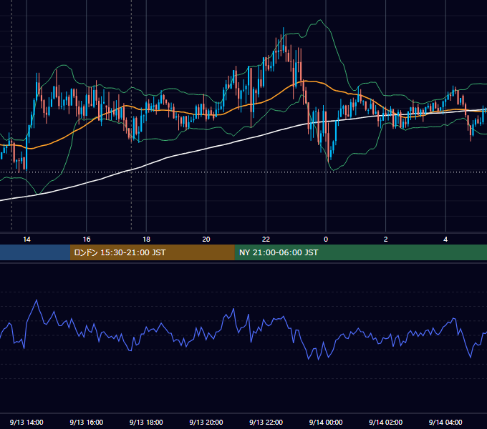Select the blue session bar before ロンドン
This screenshot has width=487, height=429.
point(35,252)
